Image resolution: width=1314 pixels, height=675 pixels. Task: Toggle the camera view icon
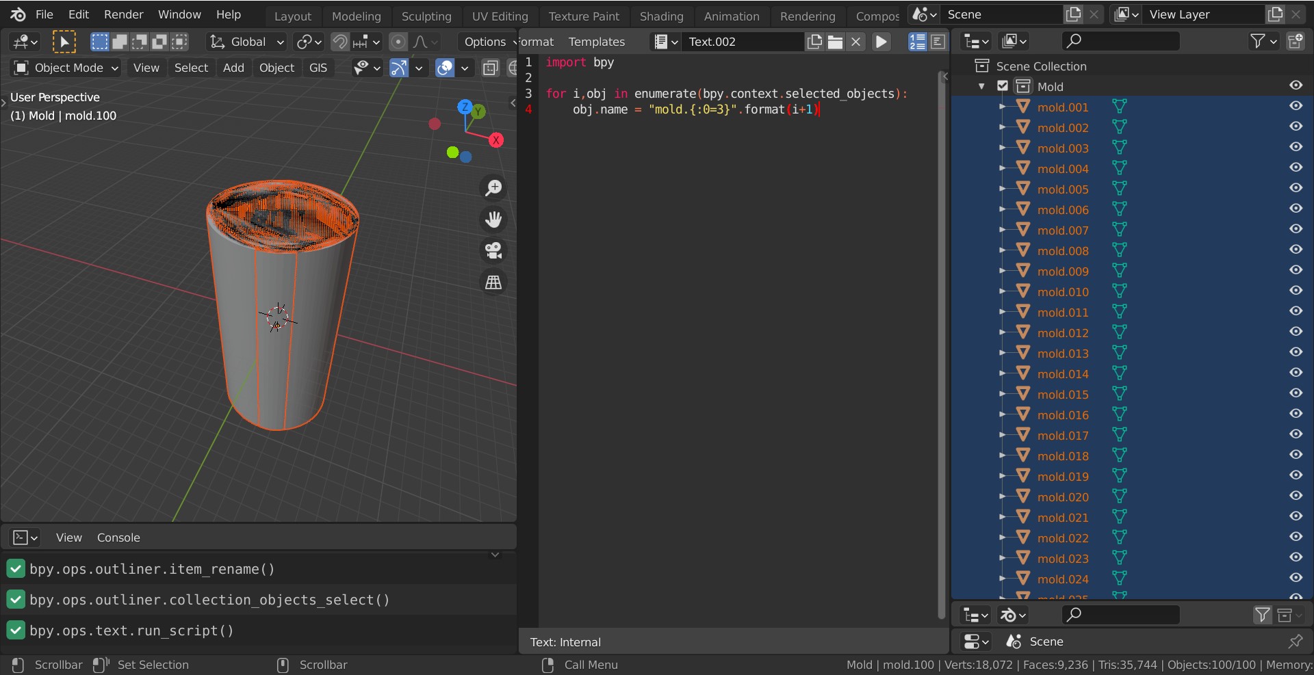(x=493, y=250)
